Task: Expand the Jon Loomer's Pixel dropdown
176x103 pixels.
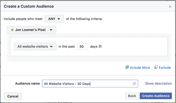Action: (32, 30)
